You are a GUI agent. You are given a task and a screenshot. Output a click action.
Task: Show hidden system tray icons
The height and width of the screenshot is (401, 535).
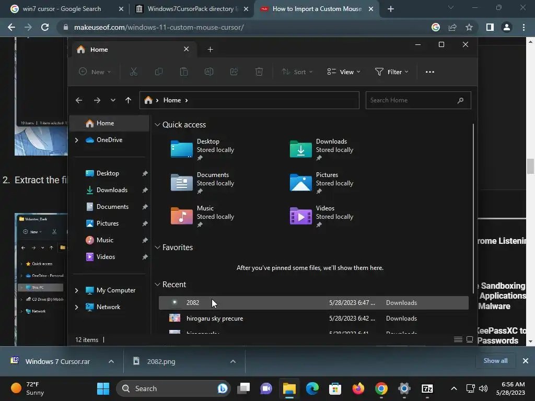point(454,388)
